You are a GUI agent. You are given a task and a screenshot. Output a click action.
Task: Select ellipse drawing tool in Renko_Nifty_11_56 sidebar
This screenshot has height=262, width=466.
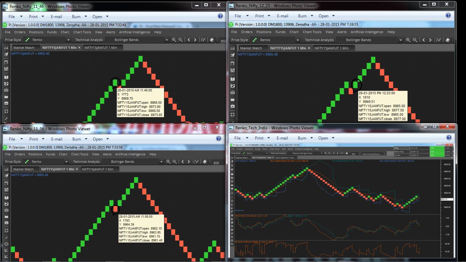[x=6, y=244]
